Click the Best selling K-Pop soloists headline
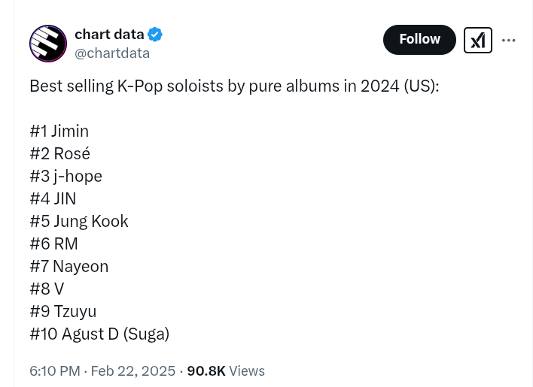 (233, 86)
